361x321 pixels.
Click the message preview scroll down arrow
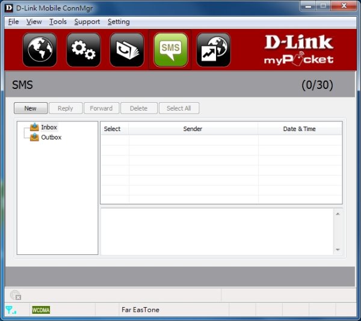338,249
